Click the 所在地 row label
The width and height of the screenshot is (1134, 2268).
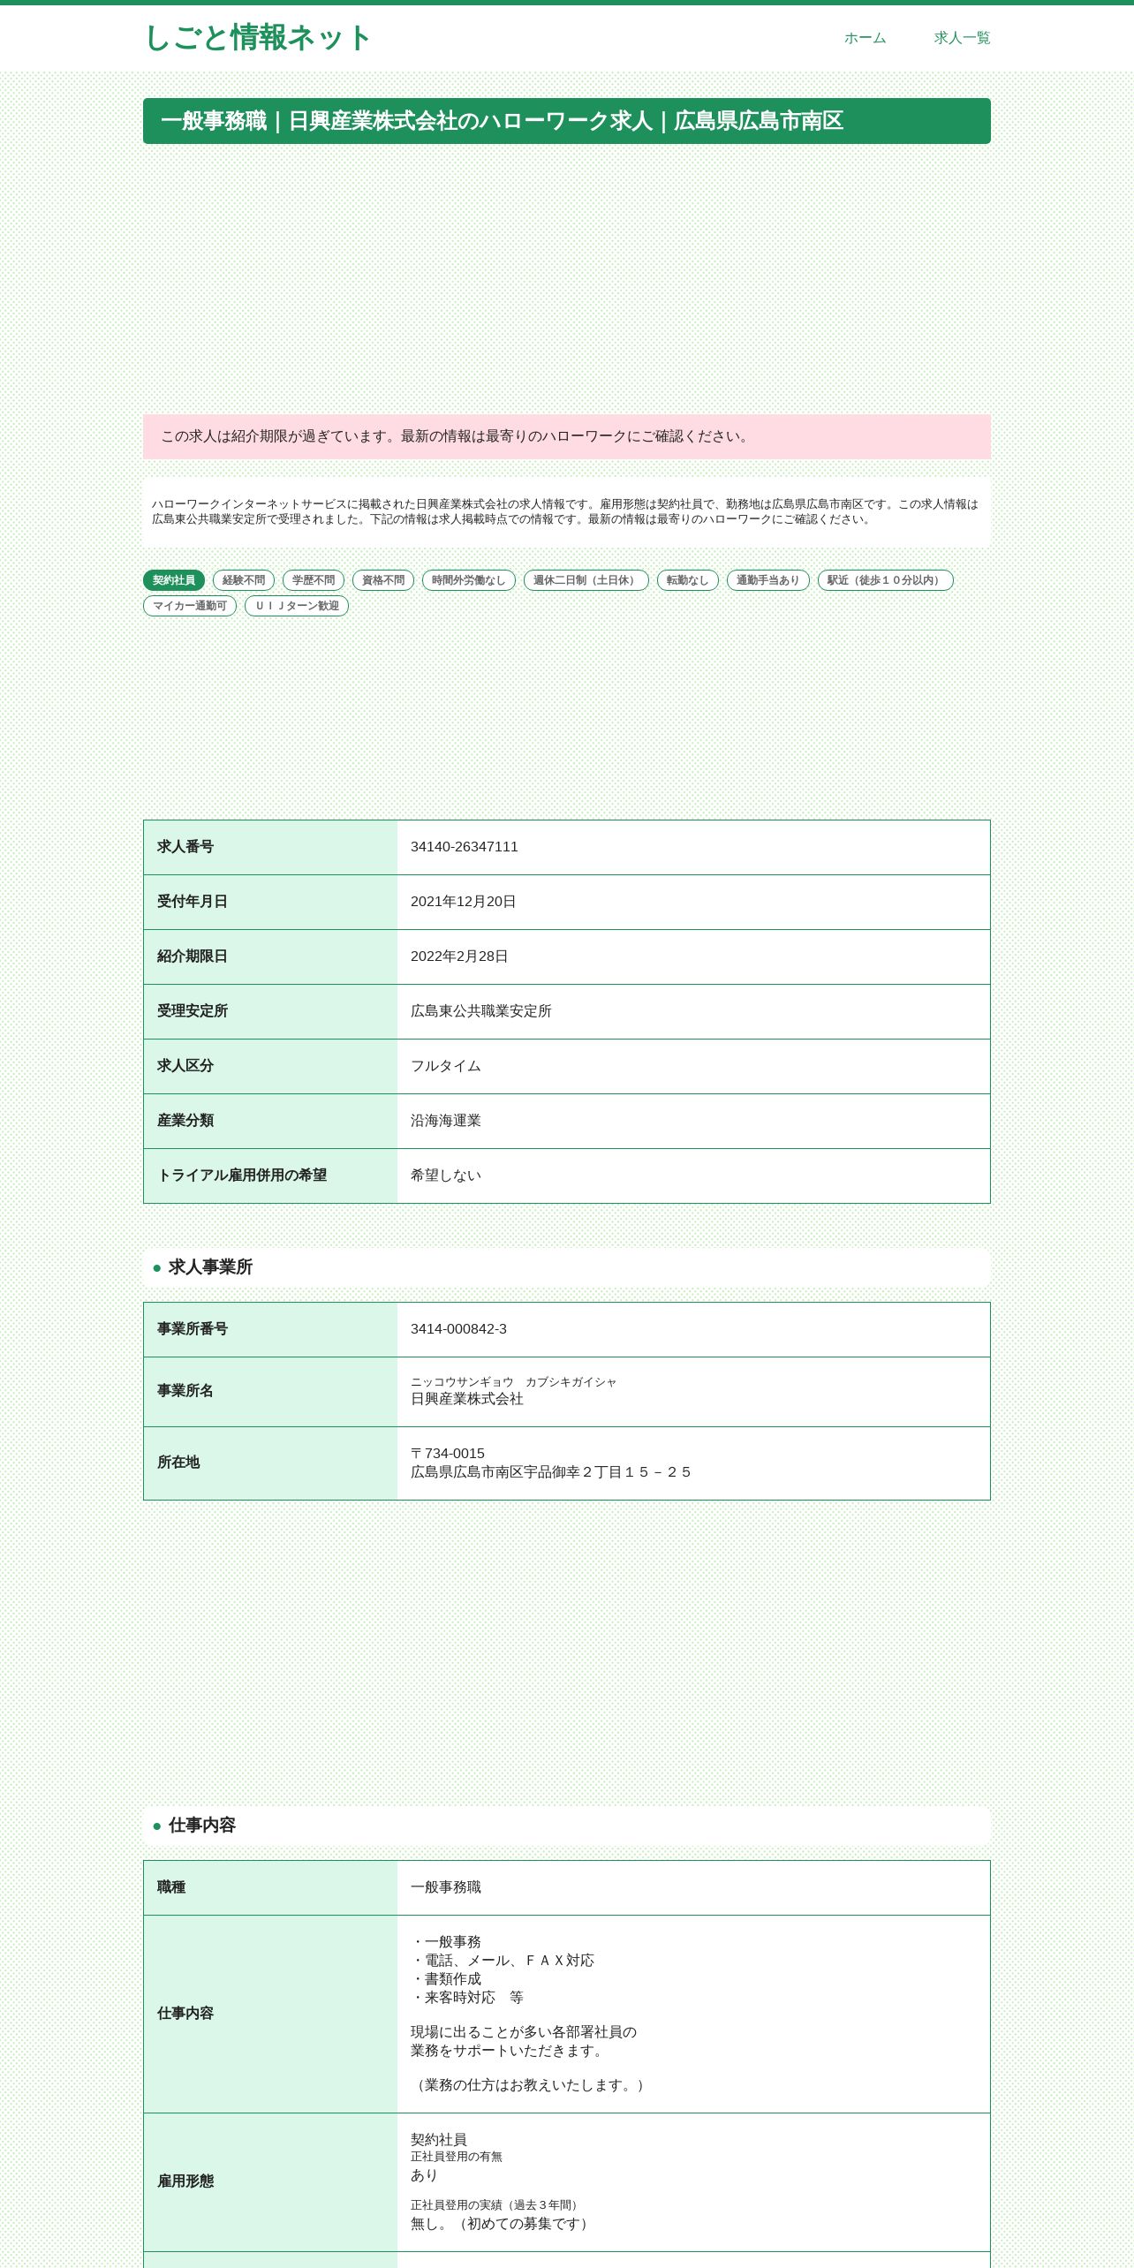(x=178, y=1463)
